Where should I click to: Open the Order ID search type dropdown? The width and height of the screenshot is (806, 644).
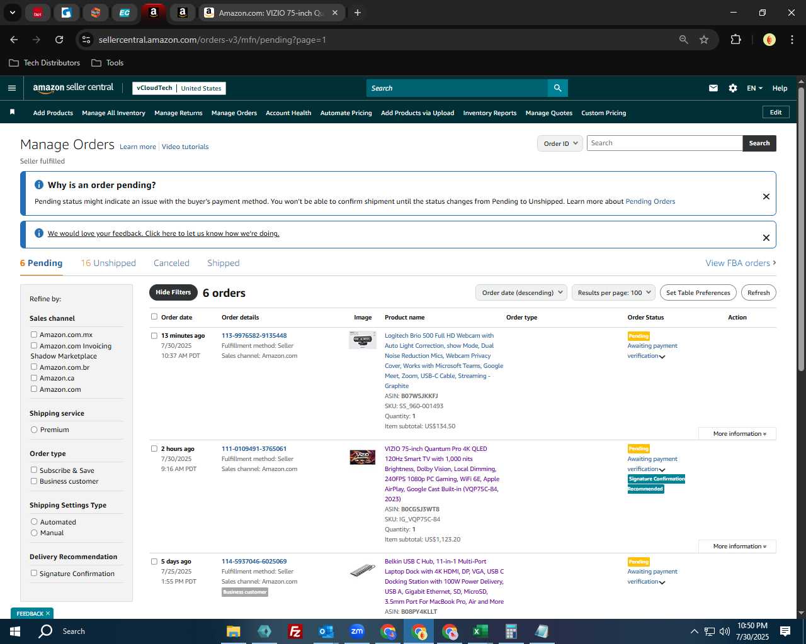click(560, 143)
